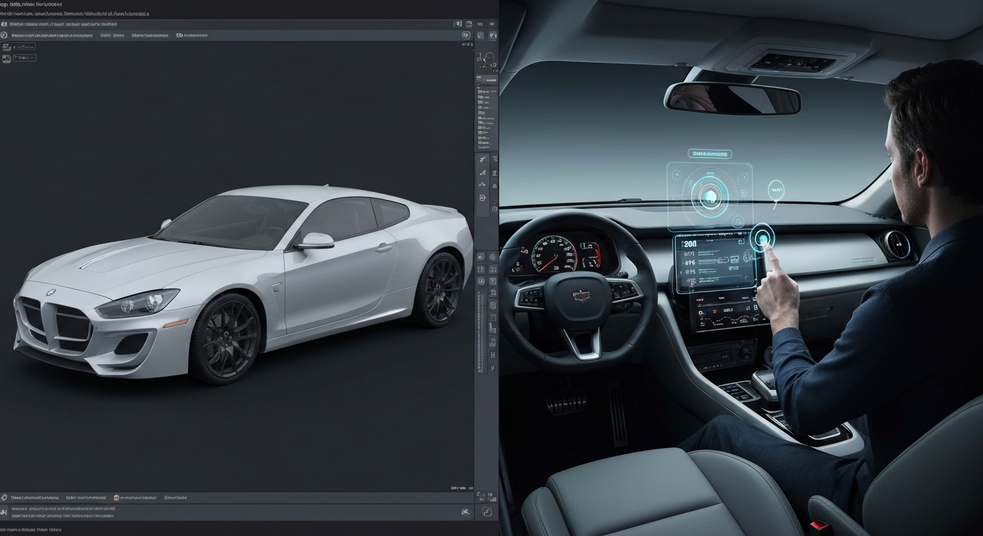The width and height of the screenshot is (983, 536).
Task: Expand the first dropdown field at upper left
Action: pyautogui.click(x=24, y=47)
